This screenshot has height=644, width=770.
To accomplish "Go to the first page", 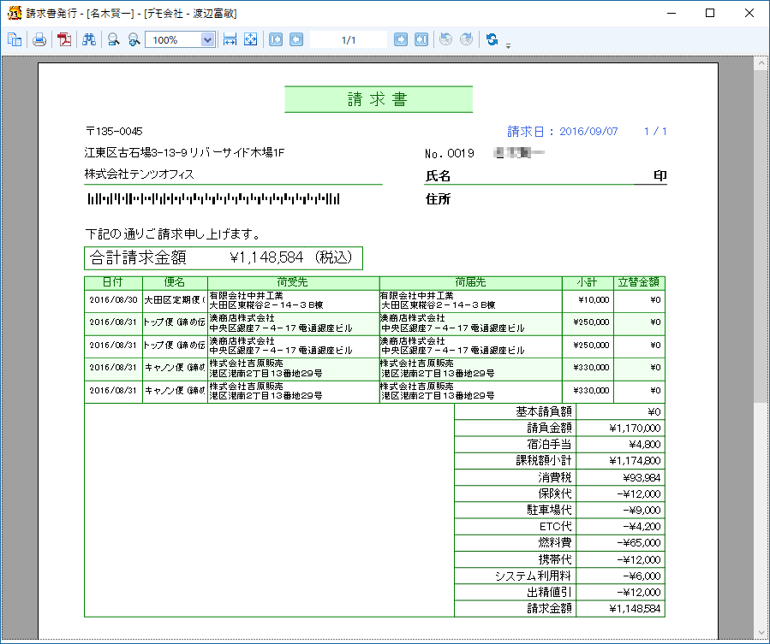I will 276,39.
